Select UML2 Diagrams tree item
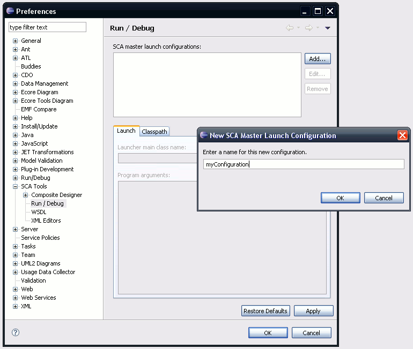The image size is (413, 349). pos(41,263)
